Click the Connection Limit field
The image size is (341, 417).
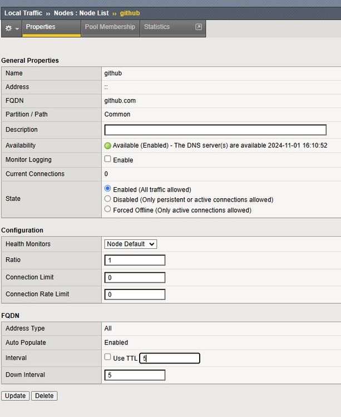pos(135,277)
